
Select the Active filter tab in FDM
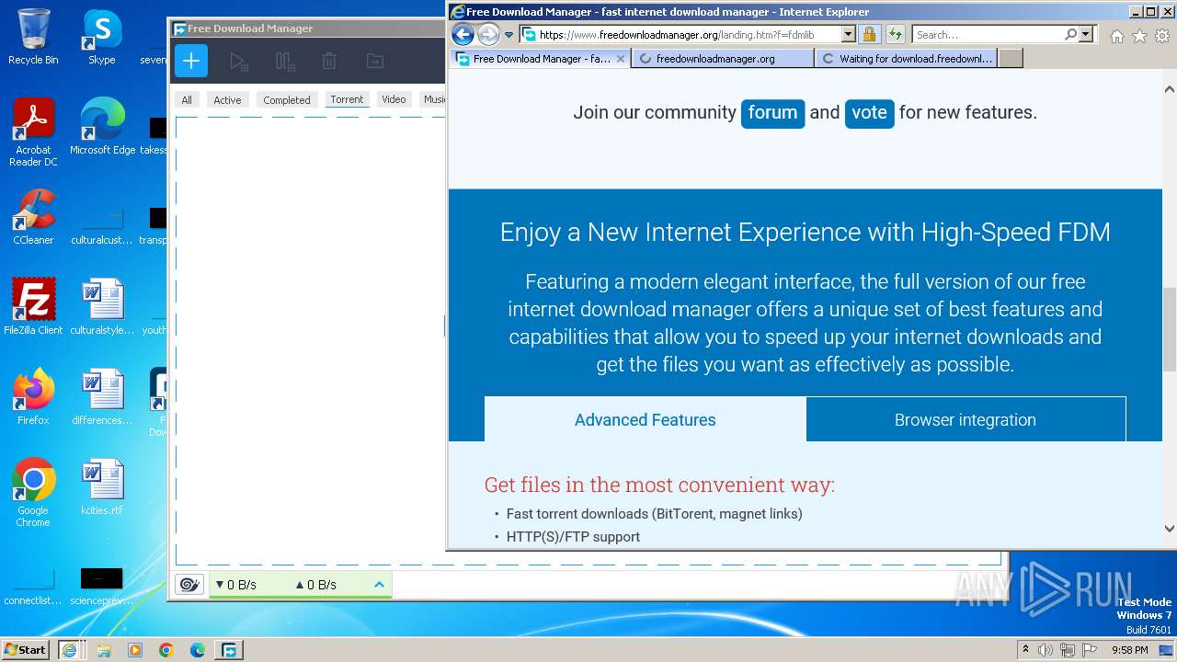click(x=227, y=100)
